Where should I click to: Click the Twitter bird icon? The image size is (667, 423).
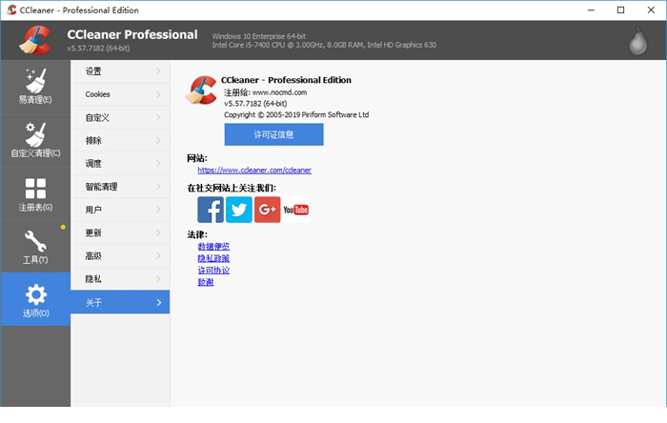pyautogui.click(x=239, y=210)
